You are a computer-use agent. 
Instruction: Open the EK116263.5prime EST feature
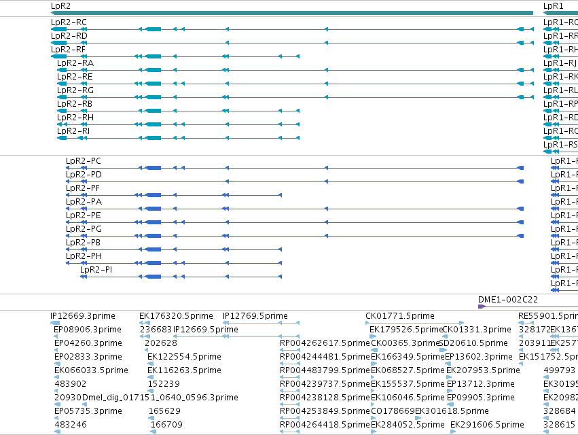(150, 377)
